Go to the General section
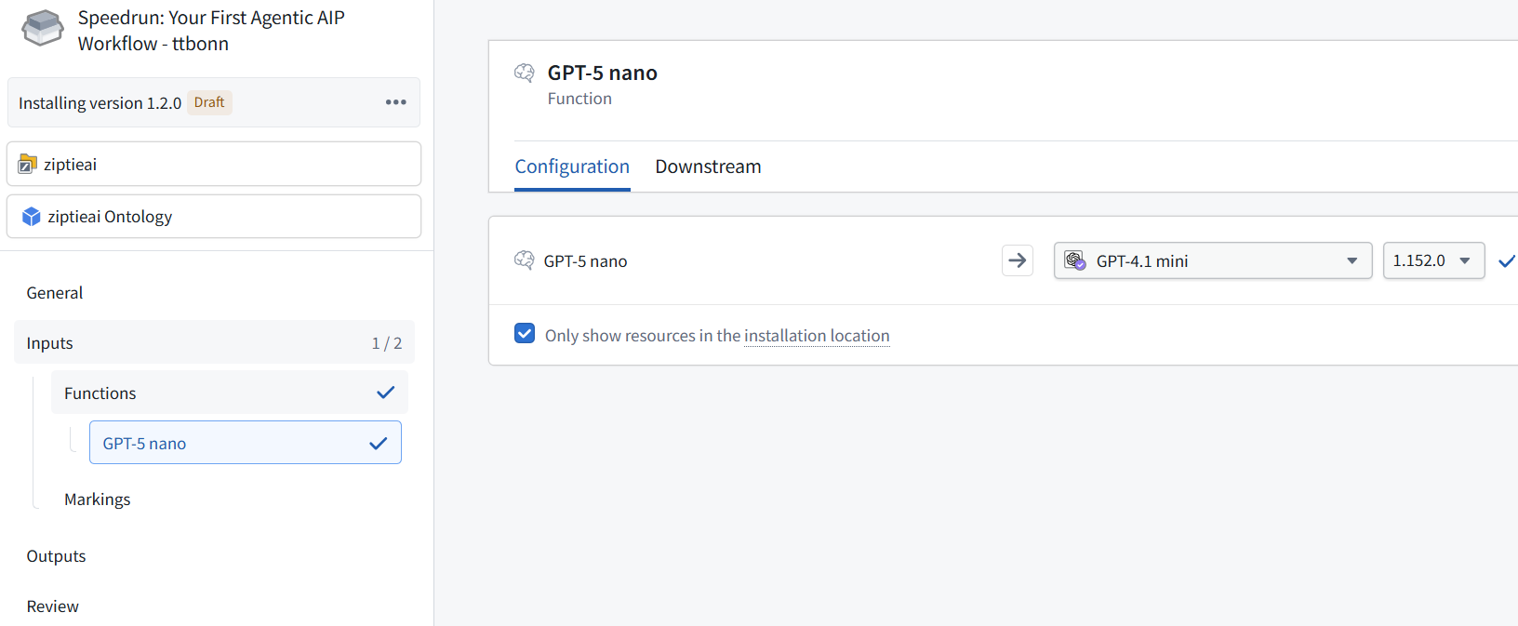 [x=55, y=293]
